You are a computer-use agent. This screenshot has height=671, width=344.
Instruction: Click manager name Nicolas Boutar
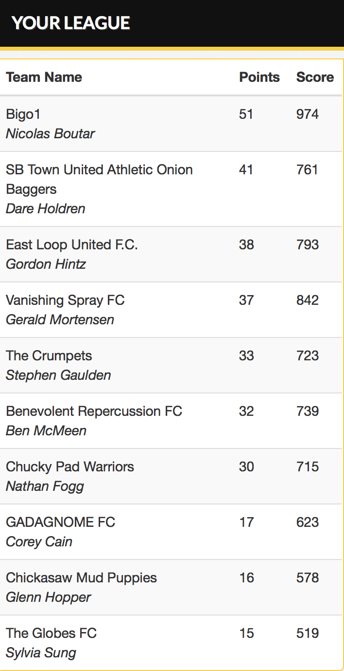click(x=50, y=133)
